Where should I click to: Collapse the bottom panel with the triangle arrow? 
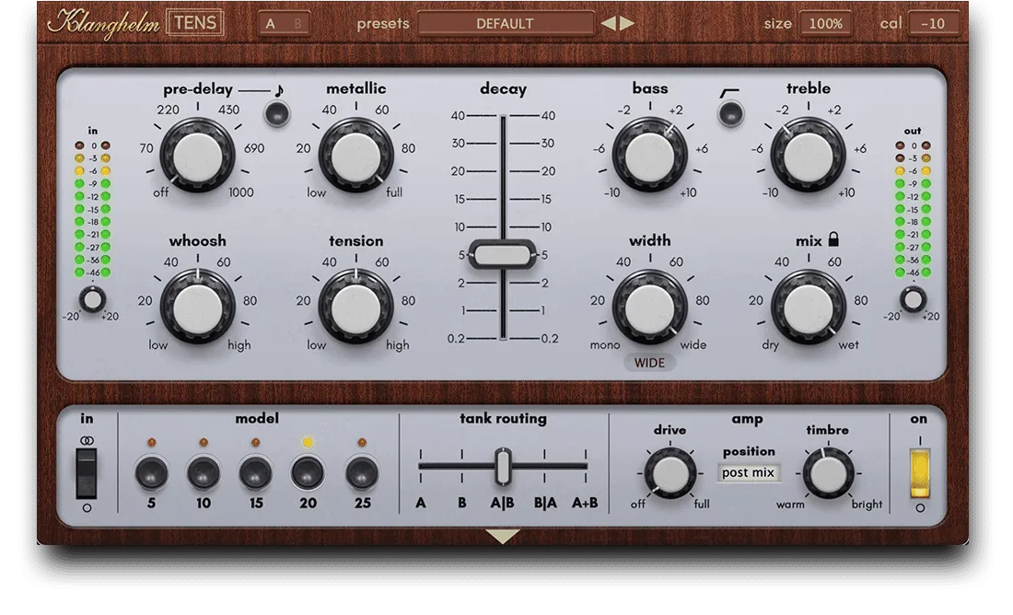pyautogui.click(x=503, y=536)
